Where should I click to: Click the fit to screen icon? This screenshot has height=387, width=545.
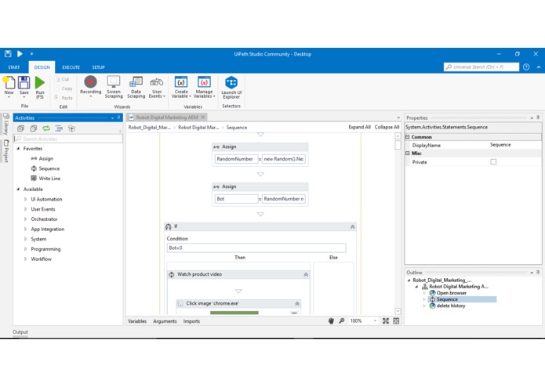386,321
